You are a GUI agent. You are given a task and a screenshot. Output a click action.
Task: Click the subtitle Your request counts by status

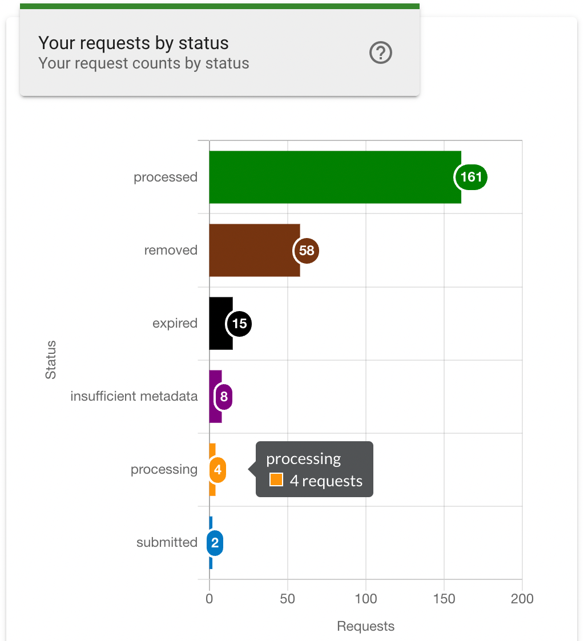pos(143,63)
